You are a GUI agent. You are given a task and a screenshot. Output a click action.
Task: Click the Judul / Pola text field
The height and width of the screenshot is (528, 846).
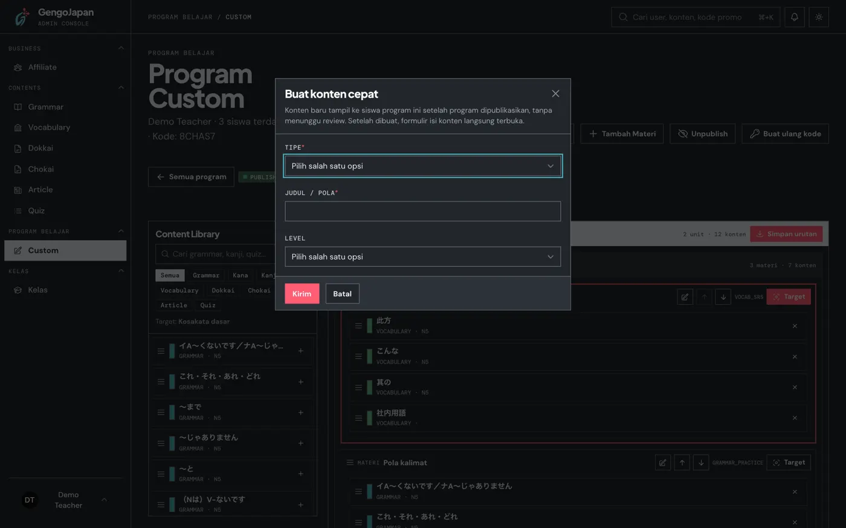[x=422, y=211]
